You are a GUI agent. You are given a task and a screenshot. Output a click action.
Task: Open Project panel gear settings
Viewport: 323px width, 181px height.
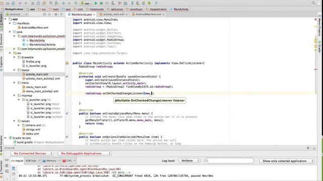(56, 15)
